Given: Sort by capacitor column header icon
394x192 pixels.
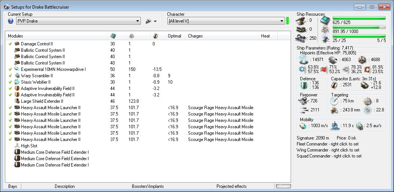Looking at the screenshot, I should [155, 36].
